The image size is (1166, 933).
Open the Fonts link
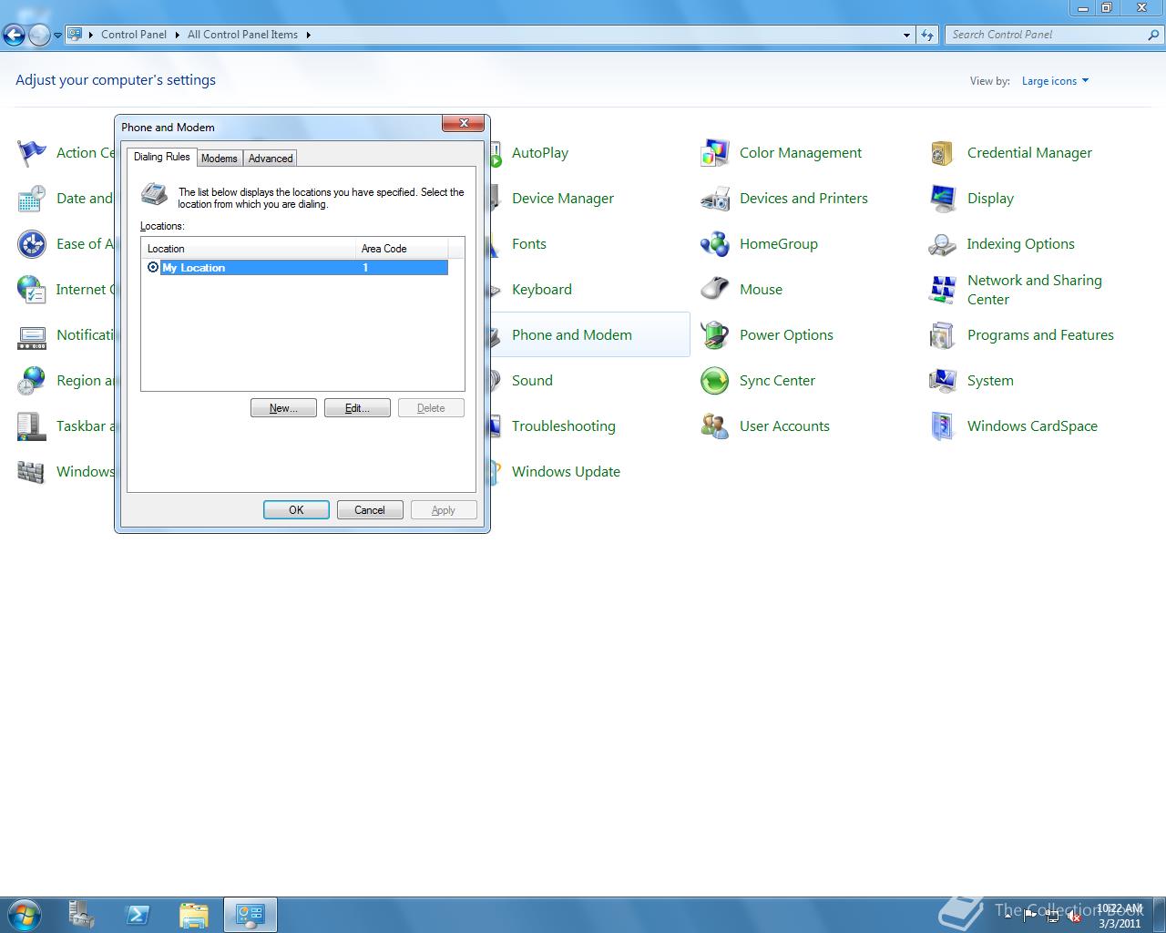(529, 244)
